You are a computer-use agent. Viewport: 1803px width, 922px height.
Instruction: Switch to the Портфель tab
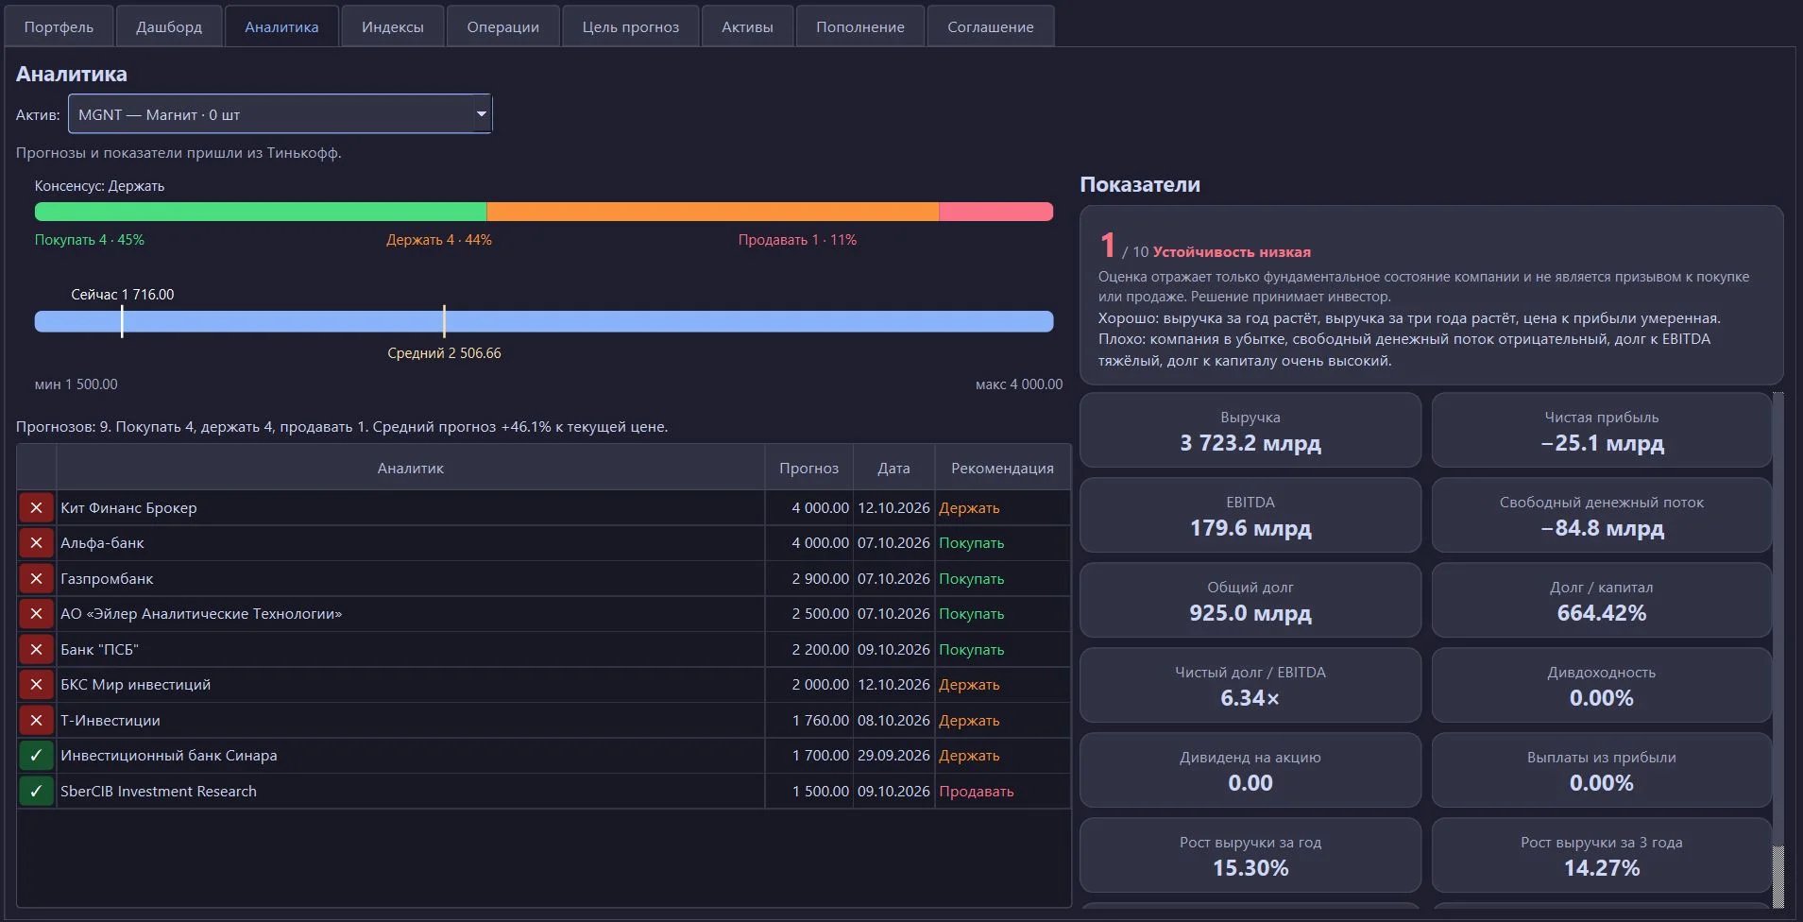[59, 26]
